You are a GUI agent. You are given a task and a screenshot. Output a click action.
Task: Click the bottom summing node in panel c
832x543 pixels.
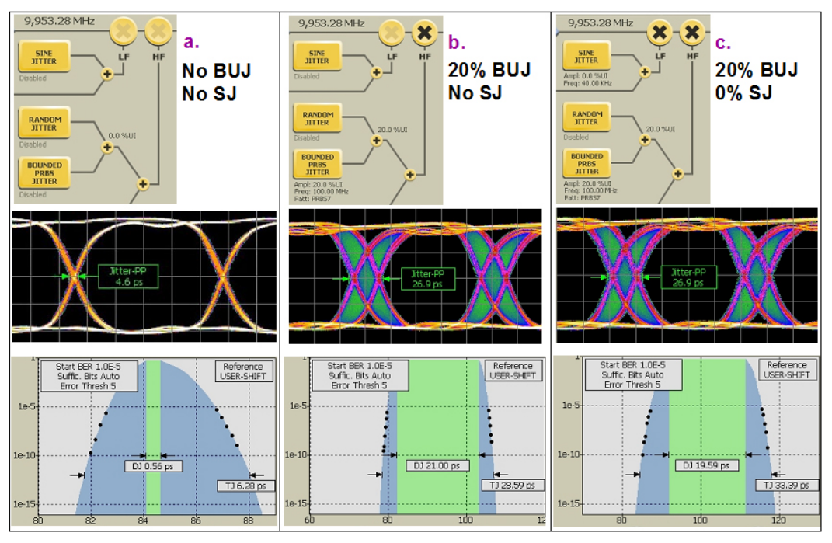click(677, 172)
